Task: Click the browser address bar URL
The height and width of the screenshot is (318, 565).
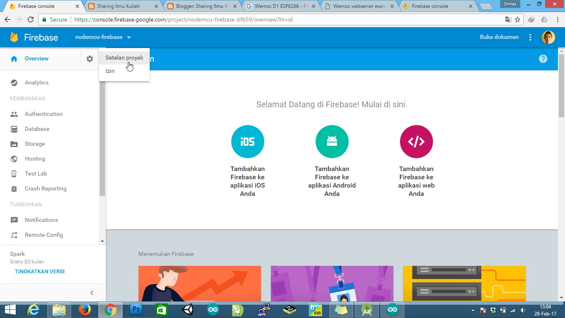Action: 184,19
